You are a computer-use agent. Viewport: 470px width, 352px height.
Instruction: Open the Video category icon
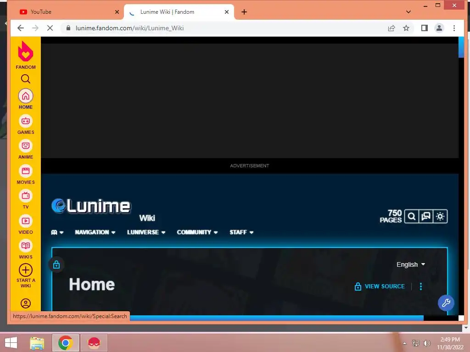point(26,221)
